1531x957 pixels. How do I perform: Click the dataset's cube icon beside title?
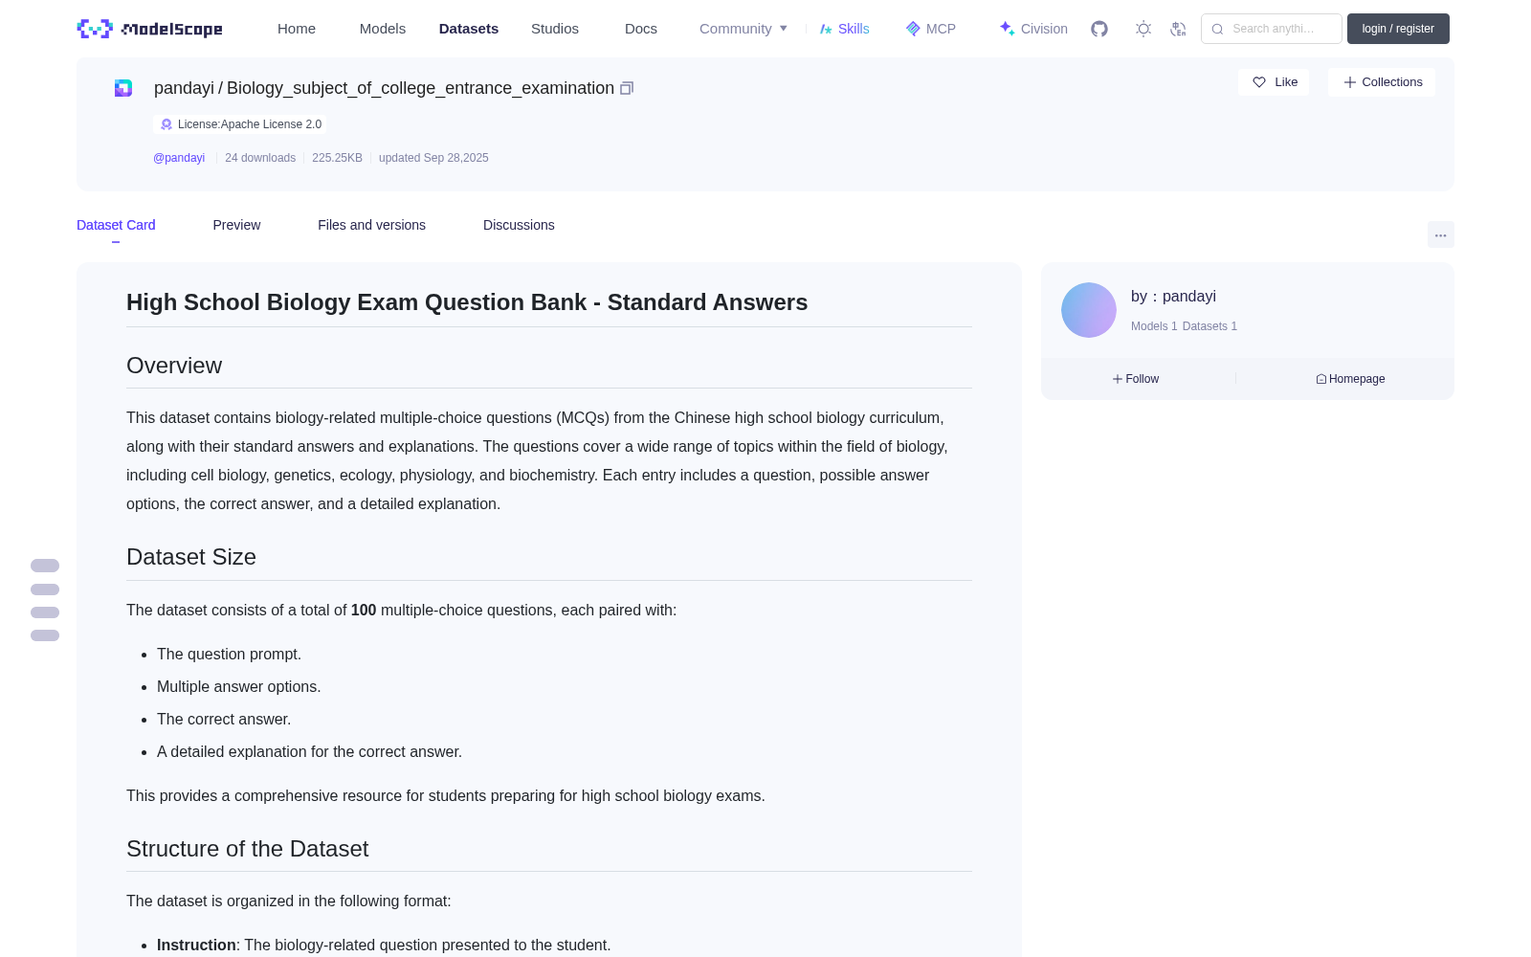tap(123, 88)
